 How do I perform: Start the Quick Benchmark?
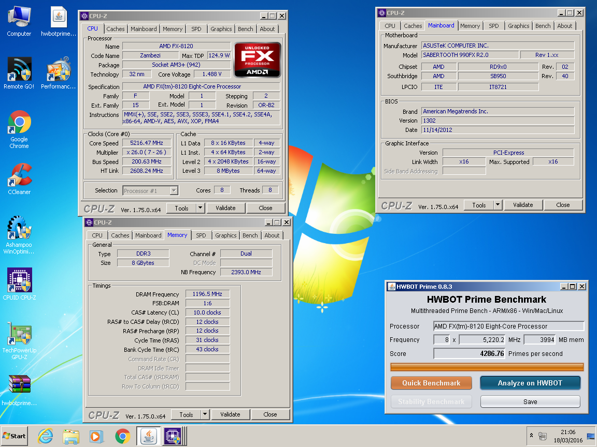click(x=431, y=383)
